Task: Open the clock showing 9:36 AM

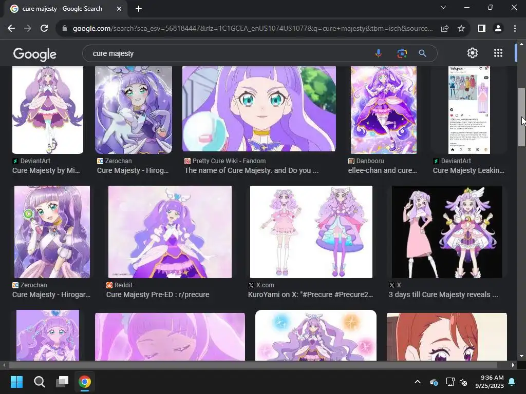Action: (x=490, y=382)
